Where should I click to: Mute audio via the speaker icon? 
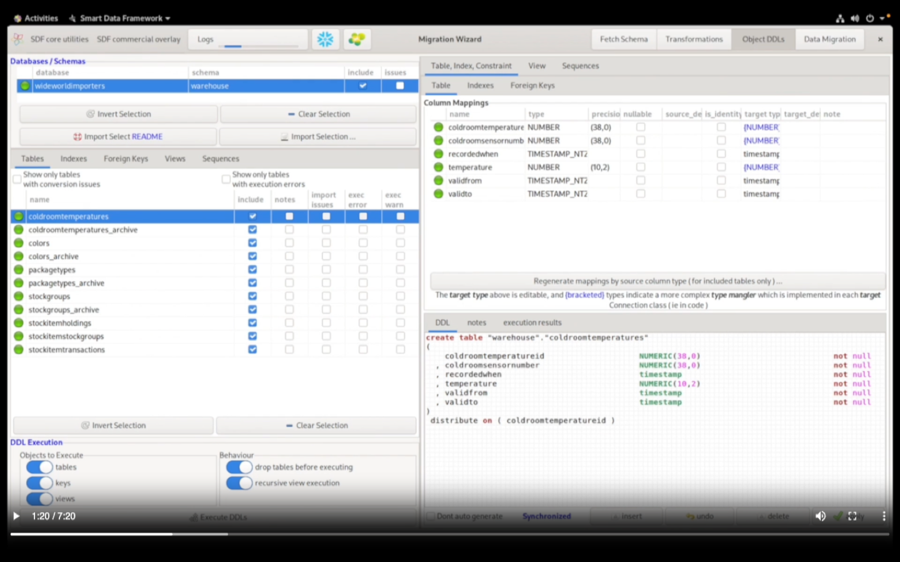[x=821, y=516]
